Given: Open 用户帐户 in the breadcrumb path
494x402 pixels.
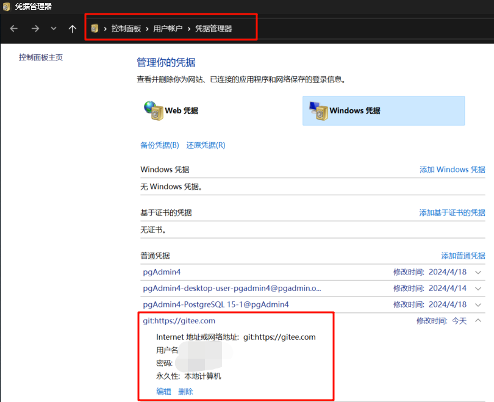Looking at the screenshot, I should [x=168, y=29].
